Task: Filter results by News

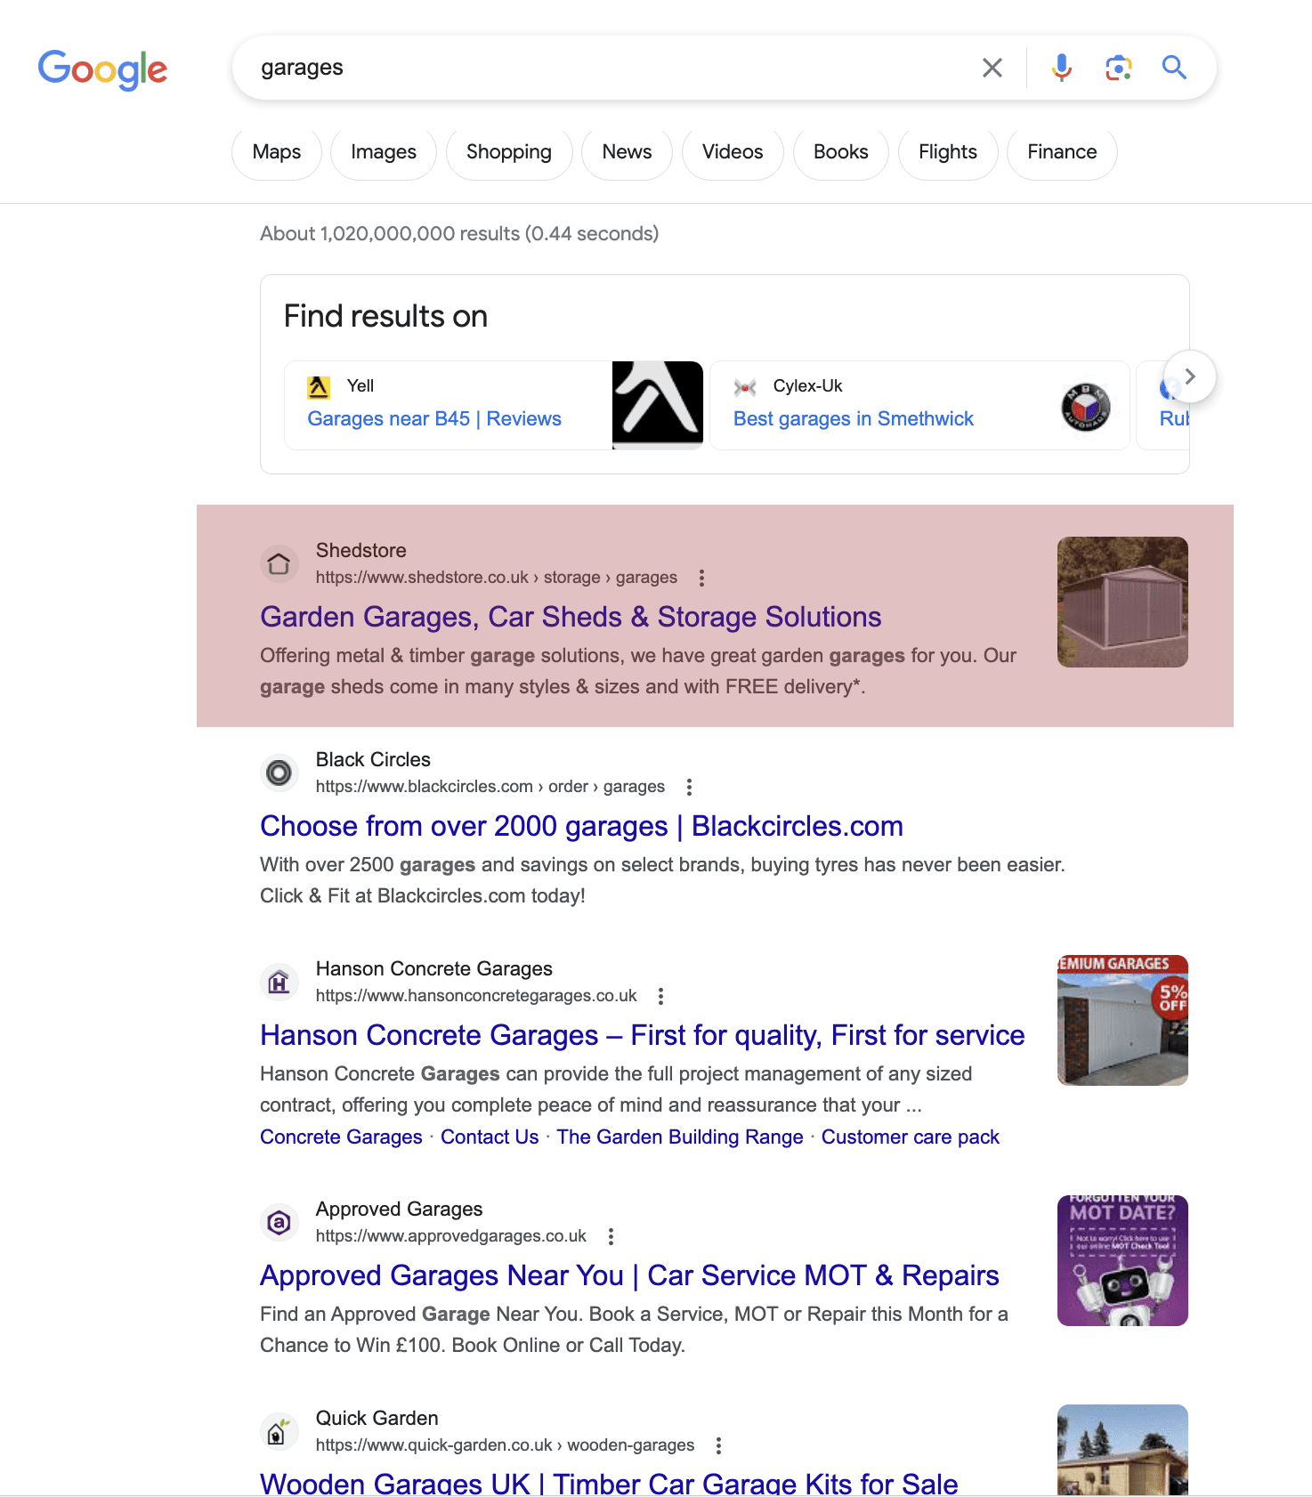Action: (627, 152)
